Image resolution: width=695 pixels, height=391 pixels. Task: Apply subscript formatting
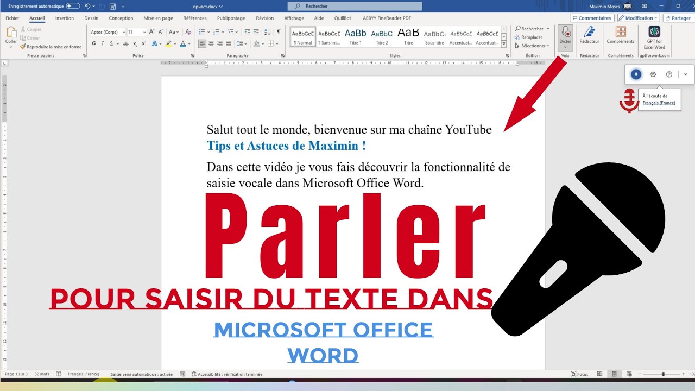point(135,43)
